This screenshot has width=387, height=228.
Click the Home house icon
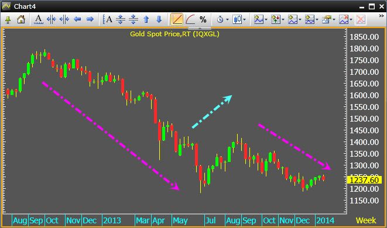point(21,19)
